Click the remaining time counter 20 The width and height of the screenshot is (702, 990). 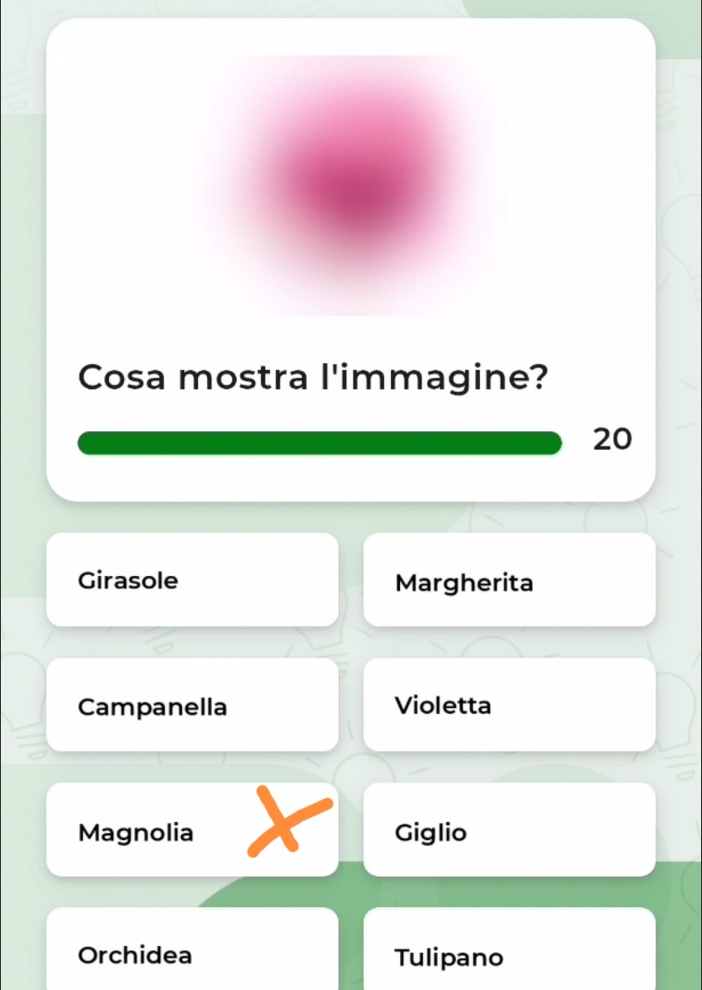click(612, 440)
